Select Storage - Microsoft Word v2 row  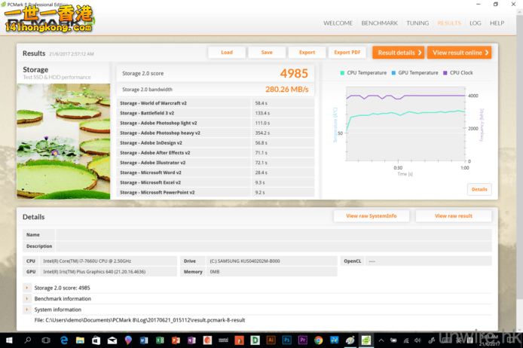(x=216, y=172)
